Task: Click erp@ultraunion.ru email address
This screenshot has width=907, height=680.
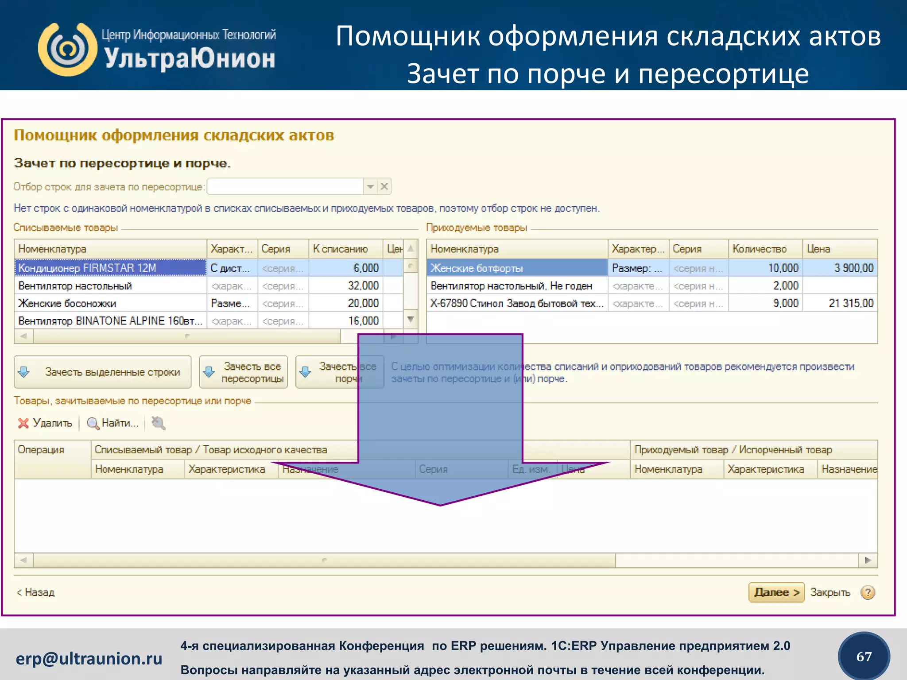Action: pos(89,659)
